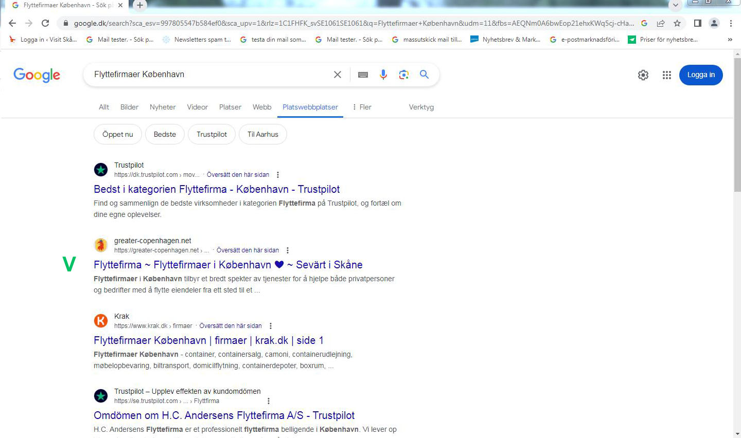This screenshot has width=741, height=438.
Task: Click address bar URL field
Action: (x=353, y=23)
